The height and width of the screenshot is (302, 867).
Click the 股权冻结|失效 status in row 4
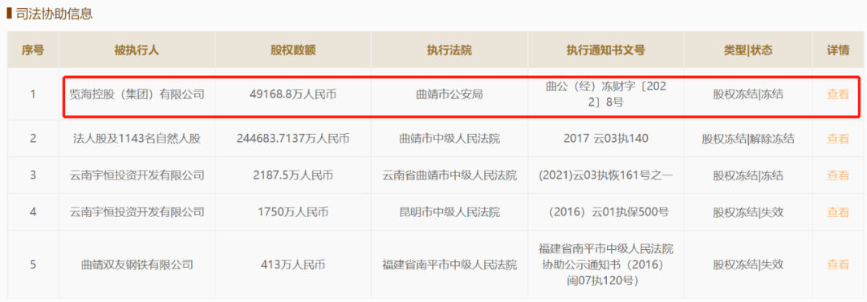coord(748,212)
